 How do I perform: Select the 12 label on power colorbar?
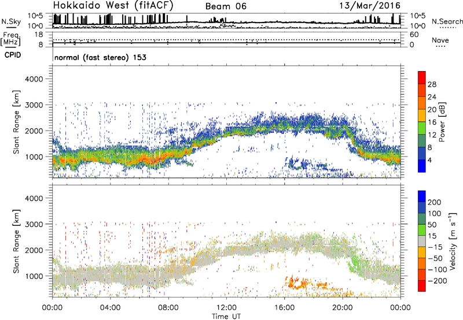click(432, 135)
